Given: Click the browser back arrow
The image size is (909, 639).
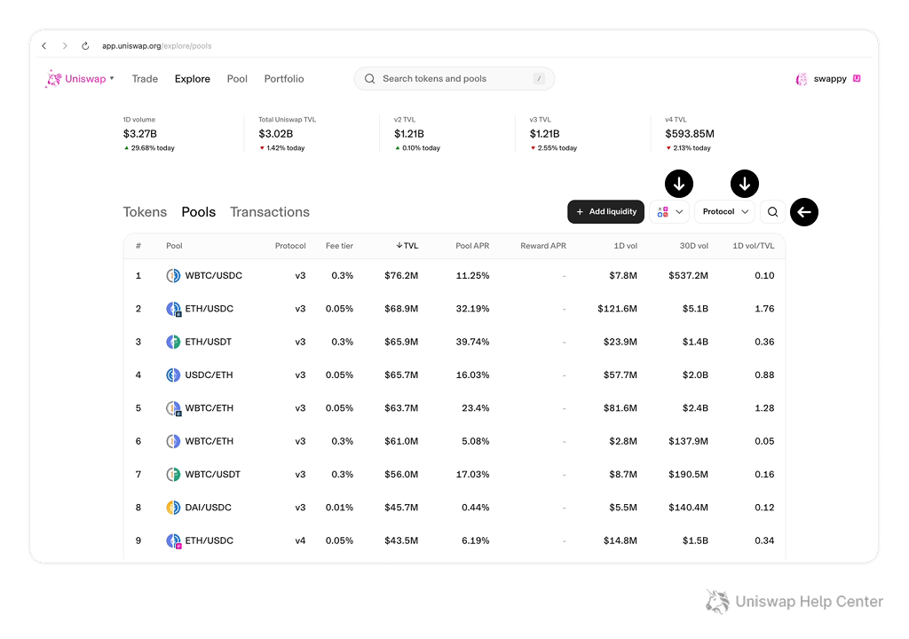Looking at the screenshot, I should (x=44, y=46).
